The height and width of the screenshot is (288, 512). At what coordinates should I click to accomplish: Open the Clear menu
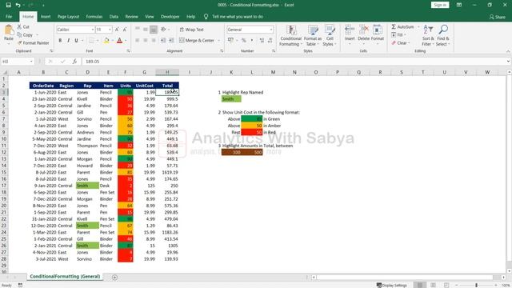(x=400, y=42)
